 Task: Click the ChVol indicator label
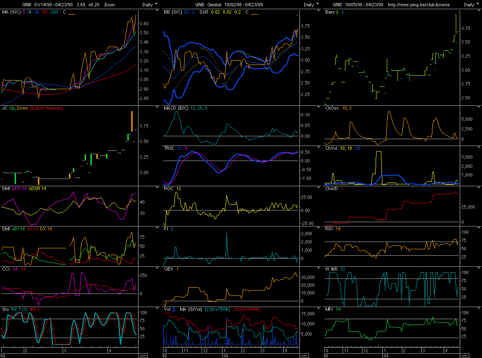(x=331, y=148)
